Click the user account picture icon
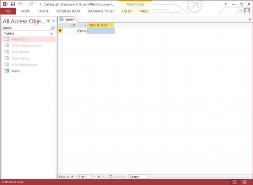This screenshot has width=253, height=185. coord(247,11)
